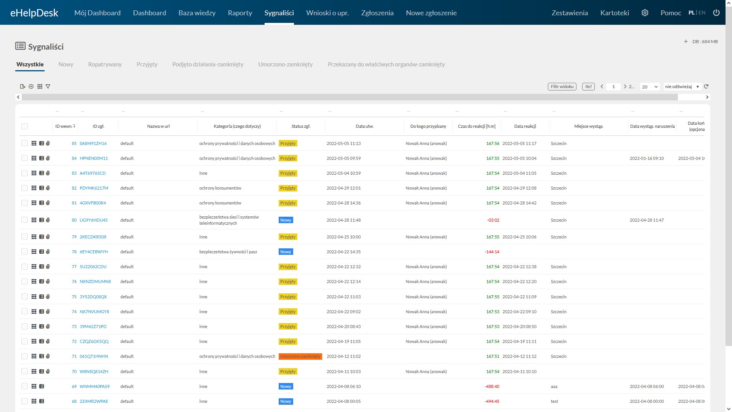The height and width of the screenshot is (412, 732).
Task: Click the refresh icon next to nie odświeżaj
Action: (706, 87)
